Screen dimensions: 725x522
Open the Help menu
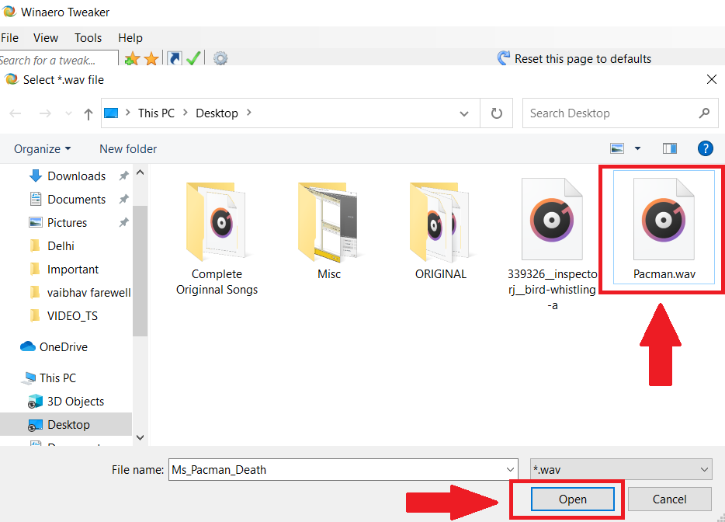(130, 37)
